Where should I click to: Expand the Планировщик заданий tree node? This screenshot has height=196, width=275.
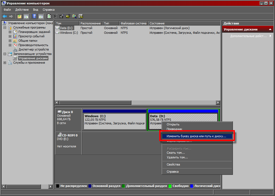(x=10, y=32)
